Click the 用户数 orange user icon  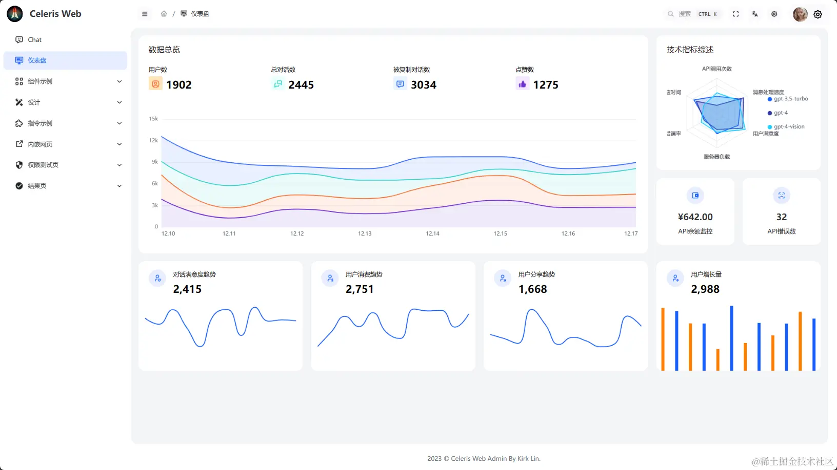coord(155,84)
